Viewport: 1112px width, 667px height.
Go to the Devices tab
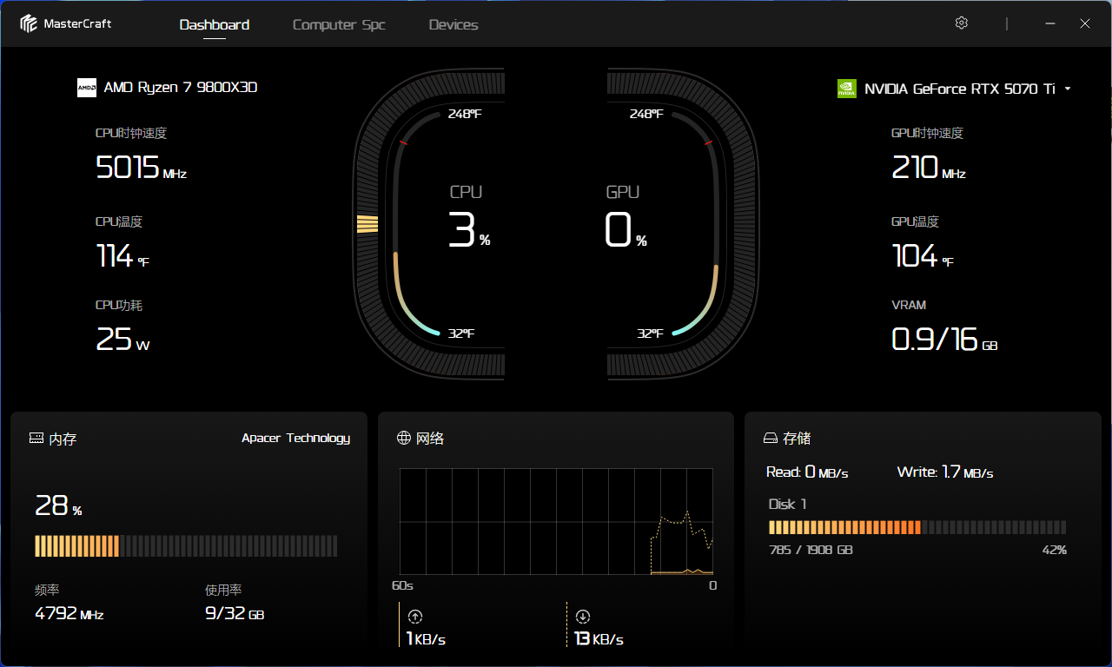(453, 24)
